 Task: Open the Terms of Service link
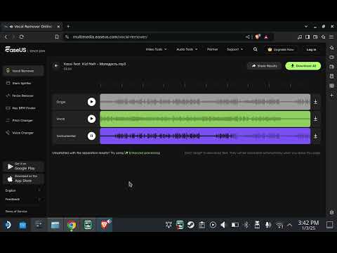pyautogui.click(x=16, y=212)
